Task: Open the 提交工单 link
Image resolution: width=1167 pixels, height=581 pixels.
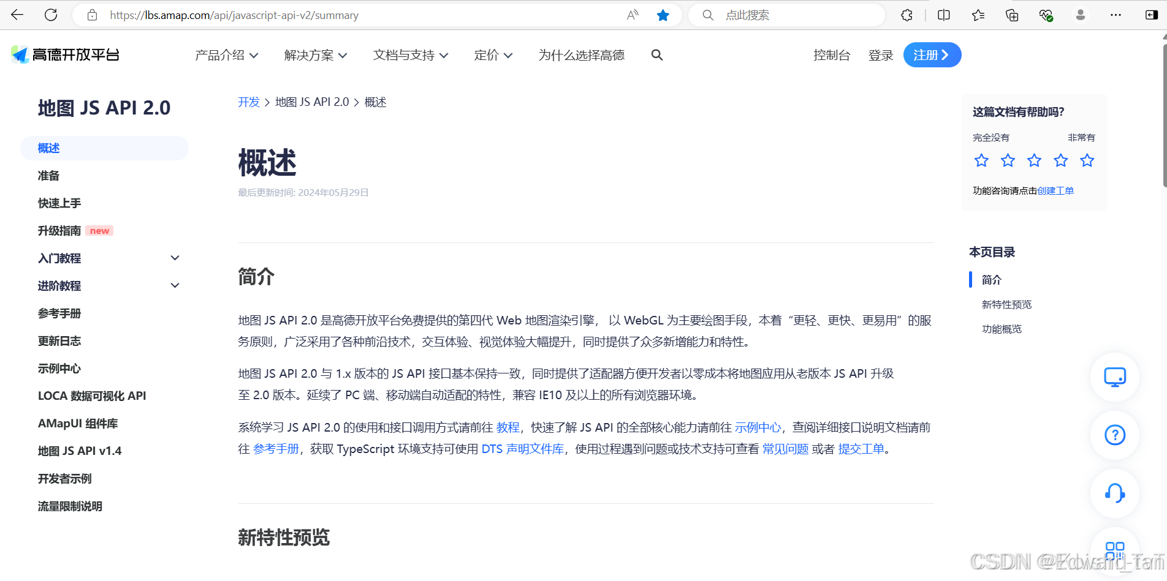Action: pyautogui.click(x=861, y=449)
